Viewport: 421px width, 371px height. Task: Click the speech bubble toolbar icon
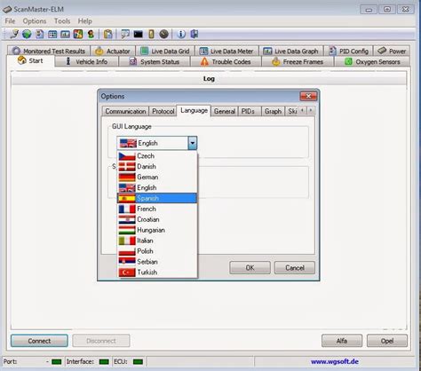tap(125, 35)
